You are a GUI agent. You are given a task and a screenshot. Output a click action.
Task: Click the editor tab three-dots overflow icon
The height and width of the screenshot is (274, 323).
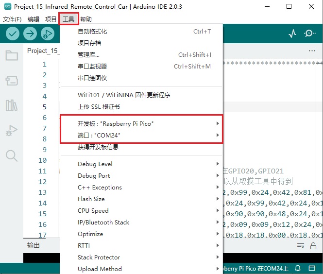pyautogui.click(x=312, y=51)
